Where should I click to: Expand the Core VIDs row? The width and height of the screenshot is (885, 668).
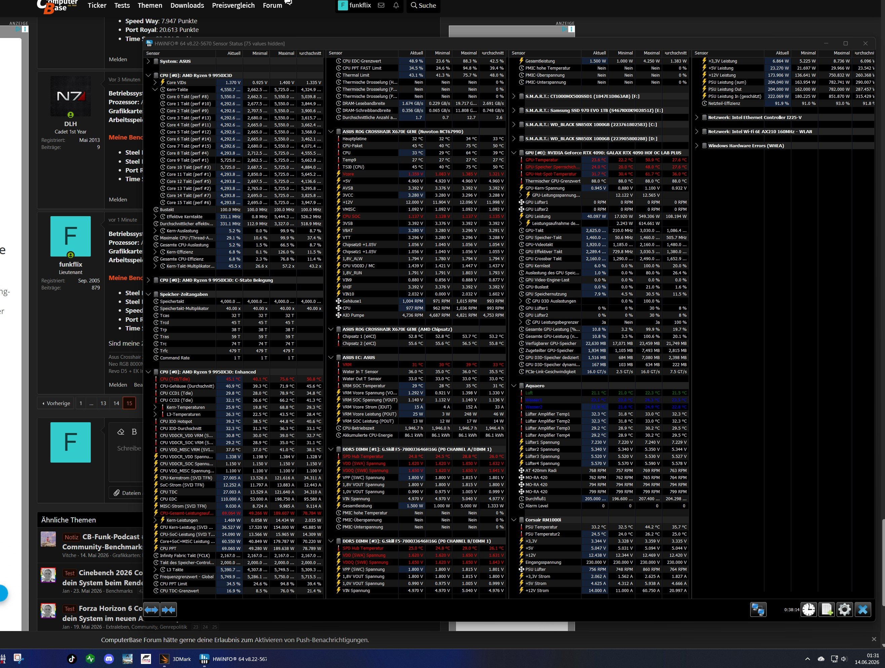coord(155,82)
